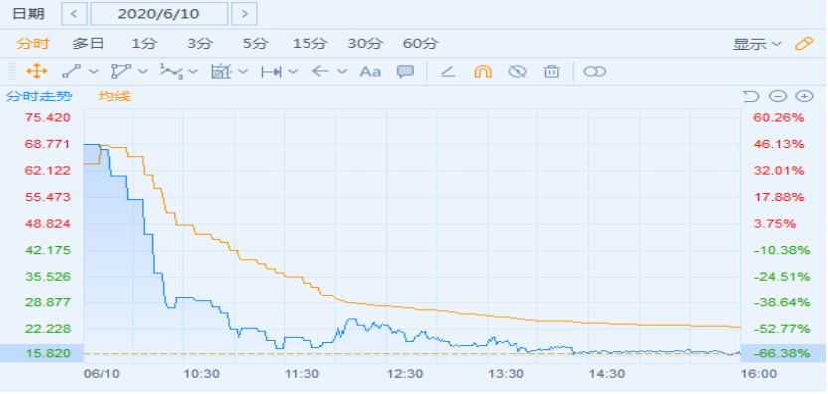Select the range ruler tool
The height and width of the screenshot is (394, 828).
(271, 72)
